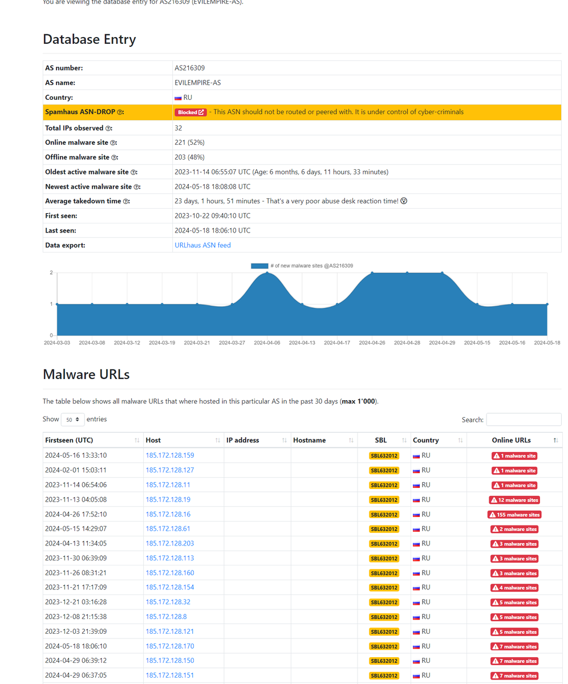Open the URLhaus ASN feed link
The height and width of the screenshot is (684, 568).
click(202, 245)
